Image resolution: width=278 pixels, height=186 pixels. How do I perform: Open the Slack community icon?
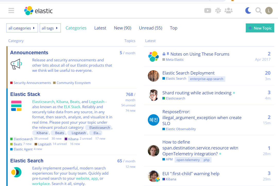pyautogui.click(x=218, y=11)
